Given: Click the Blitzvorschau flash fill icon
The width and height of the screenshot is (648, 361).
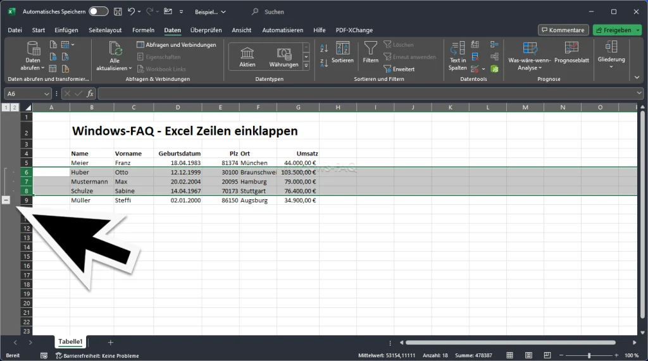Looking at the screenshot, I should tap(475, 45).
